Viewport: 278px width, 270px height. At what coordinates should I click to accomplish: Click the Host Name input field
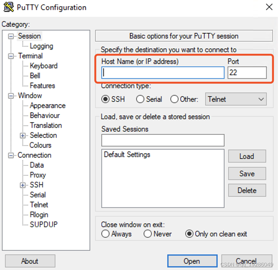[162, 73]
